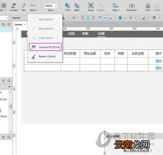Align text right
163x155 pixels.
pos(93,18)
